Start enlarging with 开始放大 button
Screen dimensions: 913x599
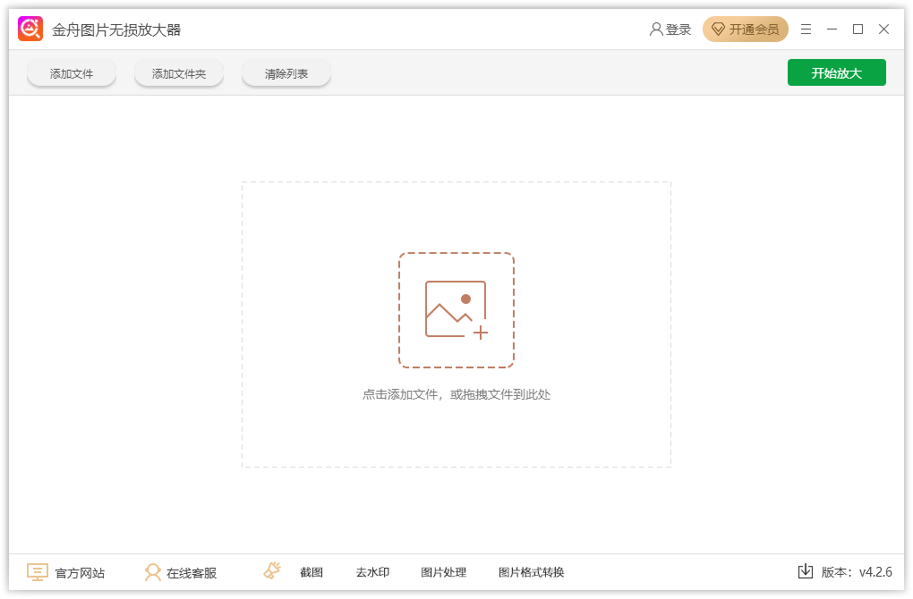coord(836,72)
